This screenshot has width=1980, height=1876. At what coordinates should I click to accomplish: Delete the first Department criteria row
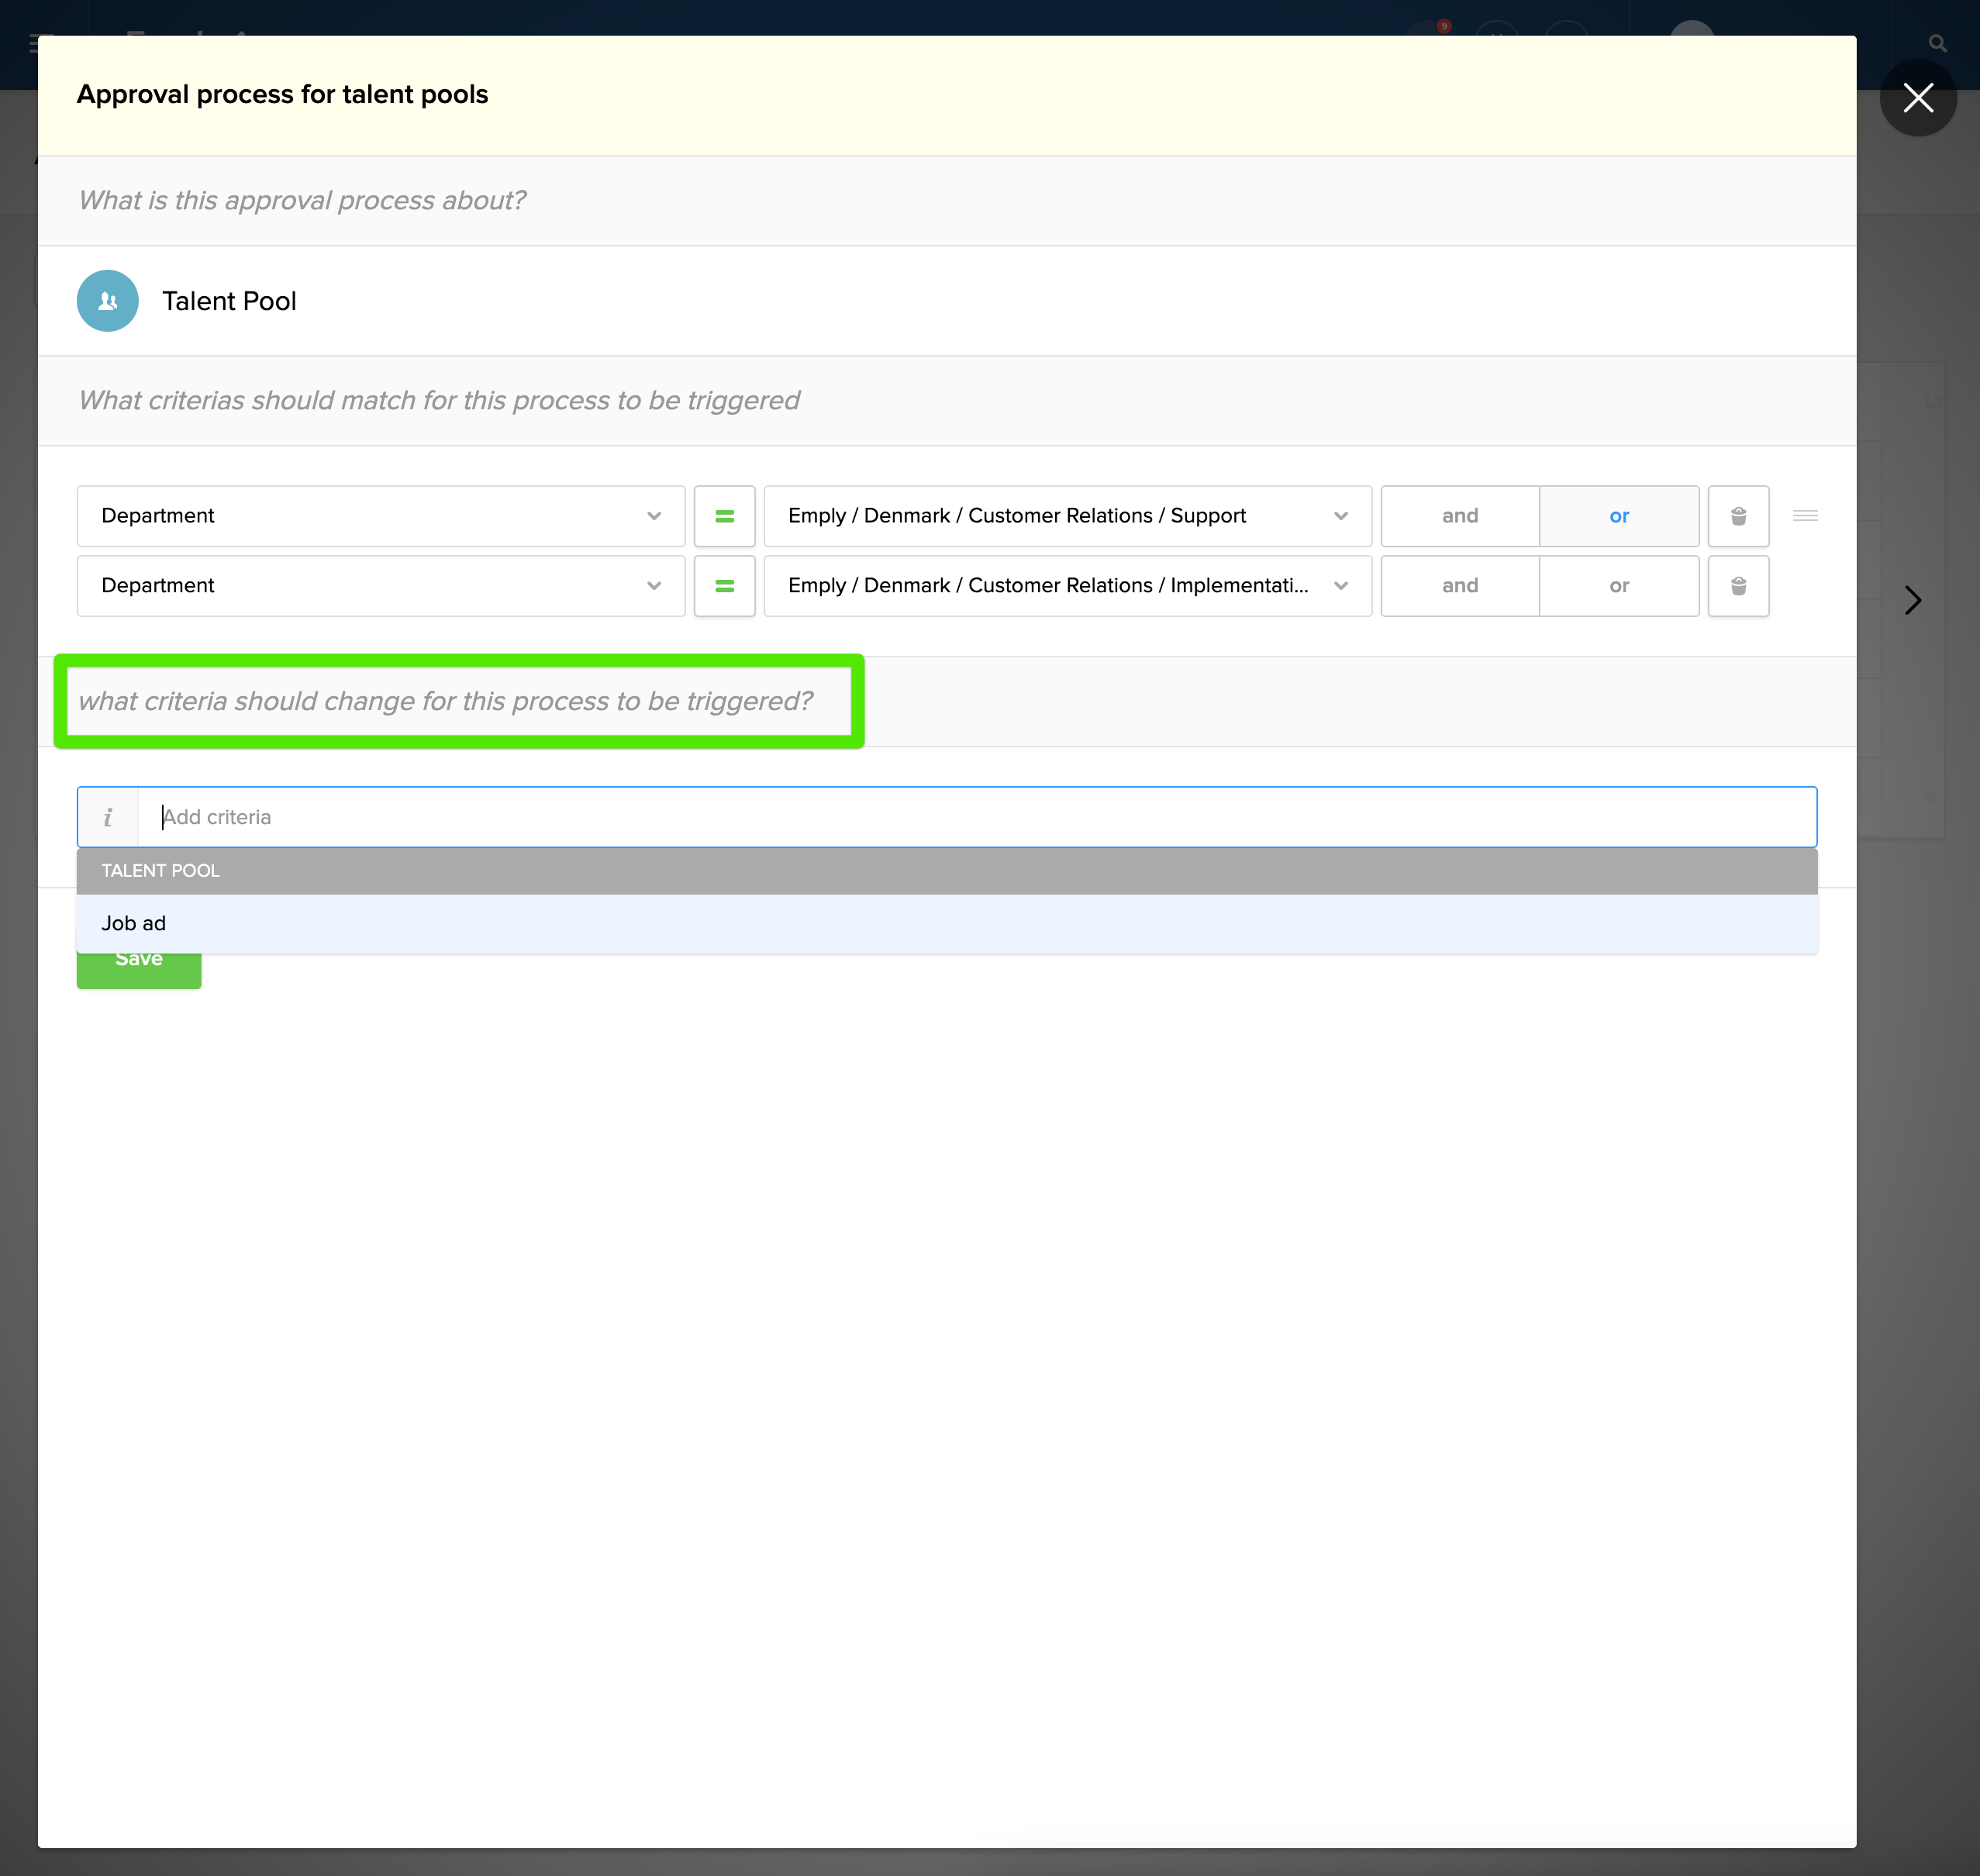[x=1738, y=516]
